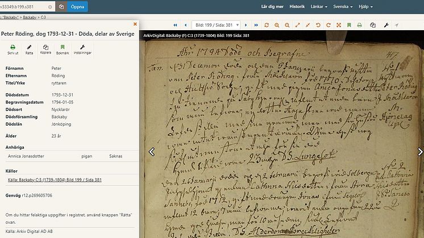Screen dimensions: 424x238
Task: Open the Hjälp menu
Action: click(365, 6)
